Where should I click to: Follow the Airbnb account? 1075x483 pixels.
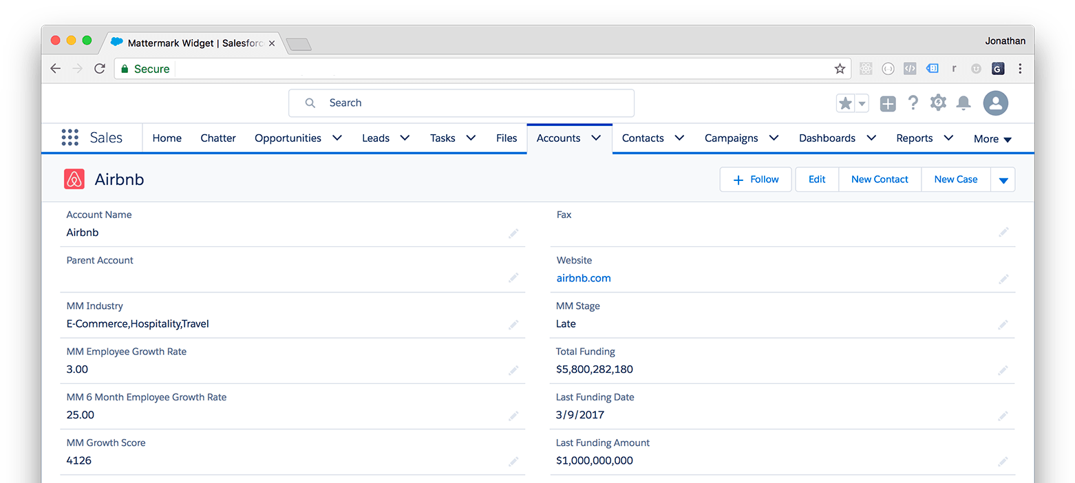tap(756, 180)
